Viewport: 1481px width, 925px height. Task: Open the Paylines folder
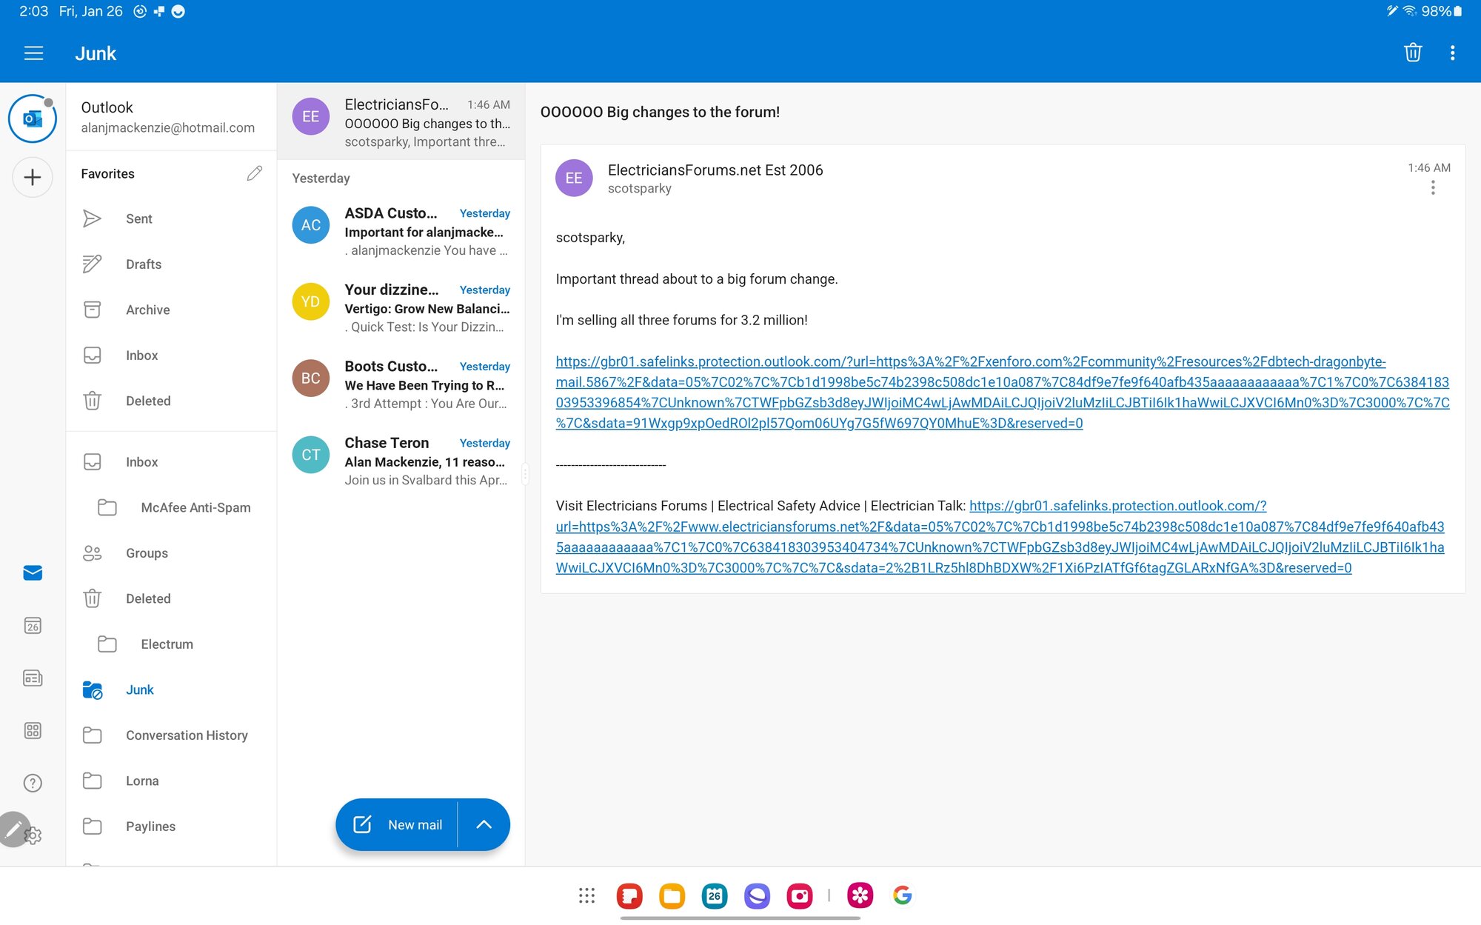(x=171, y=827)
